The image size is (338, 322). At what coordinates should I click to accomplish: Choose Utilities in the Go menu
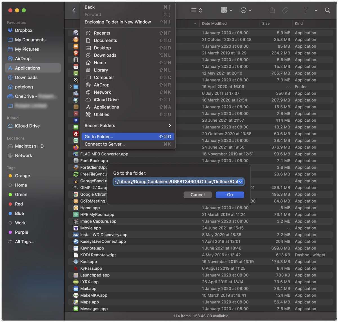(128, 115)
